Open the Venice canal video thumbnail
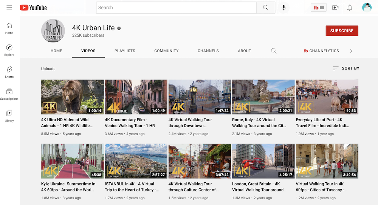The image size is (378, 205). [136, 97]
